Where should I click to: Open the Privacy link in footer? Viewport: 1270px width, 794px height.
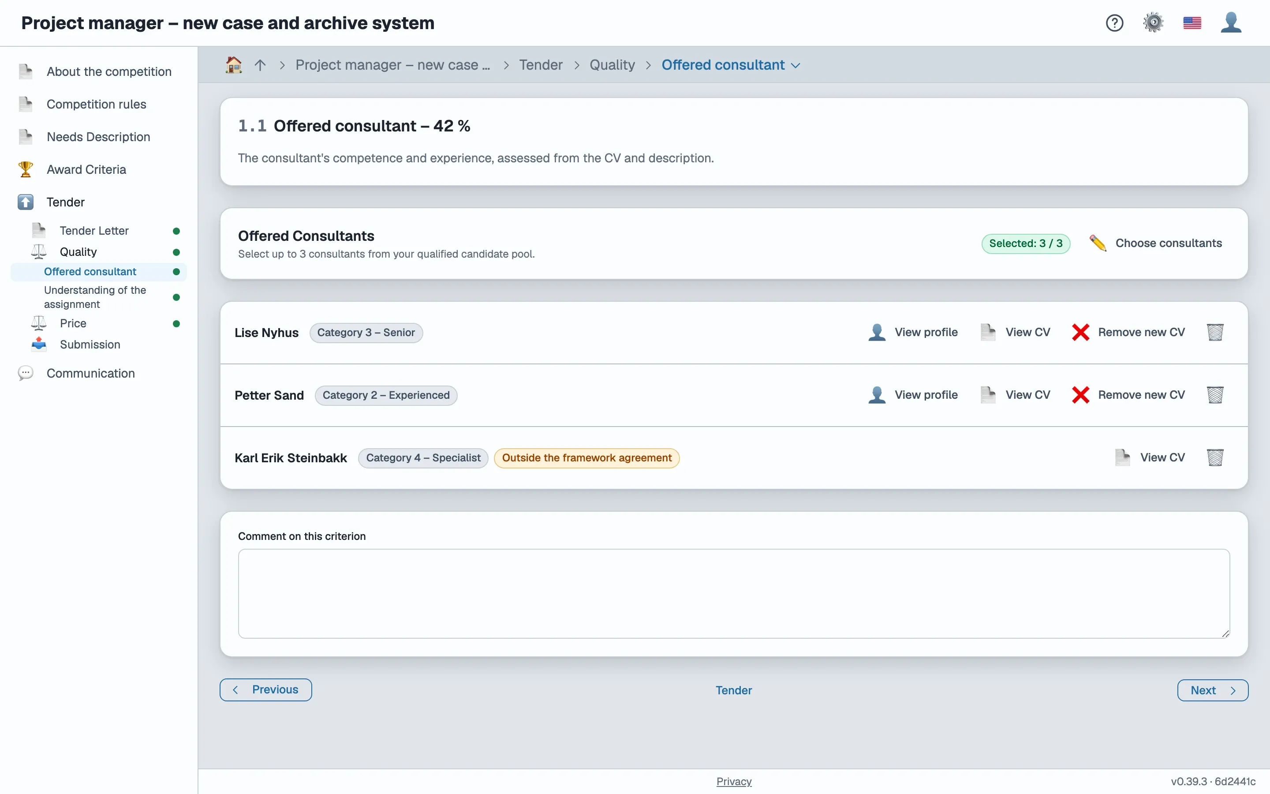point(734,781)
